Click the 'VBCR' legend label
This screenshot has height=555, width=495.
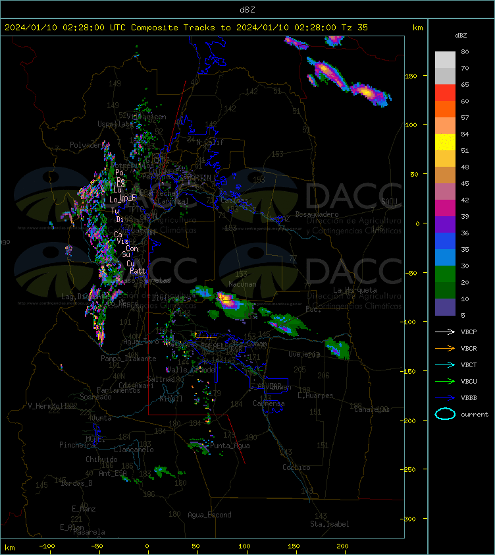click(469, 348)
